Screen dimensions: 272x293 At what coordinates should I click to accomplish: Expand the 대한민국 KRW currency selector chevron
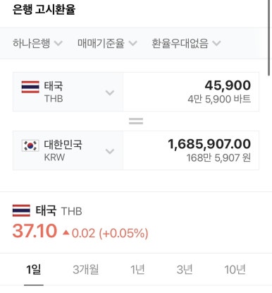point(110,151)
